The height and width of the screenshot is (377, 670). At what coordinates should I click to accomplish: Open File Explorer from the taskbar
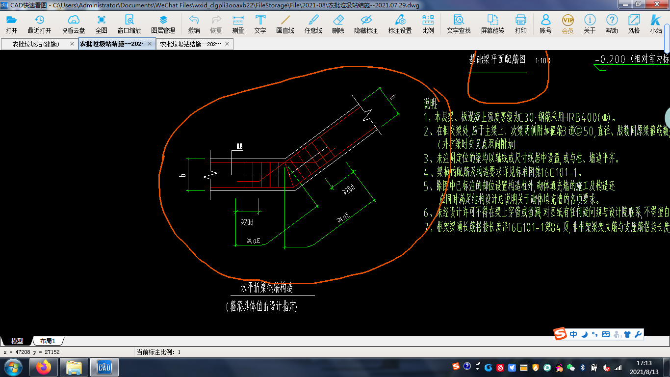74,367
